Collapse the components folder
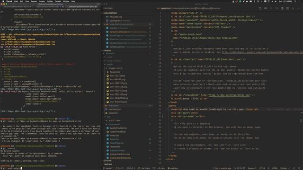Image resolution: width=303 pixels, height=170 pixels. pyautogui.click(x=114, y=124)
